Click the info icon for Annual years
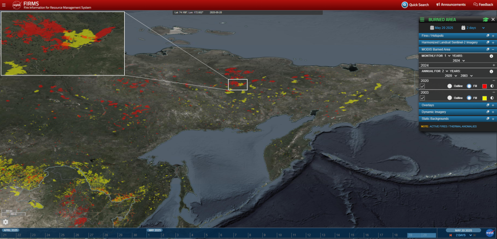Image resolution: width=497 pixels, height=239 pixels. [491, 71]
